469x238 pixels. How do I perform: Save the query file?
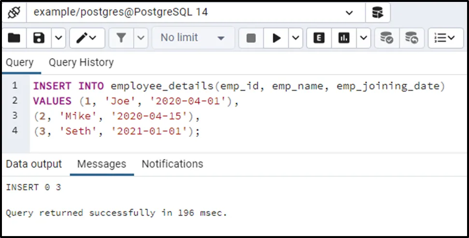tap(39, 38)
